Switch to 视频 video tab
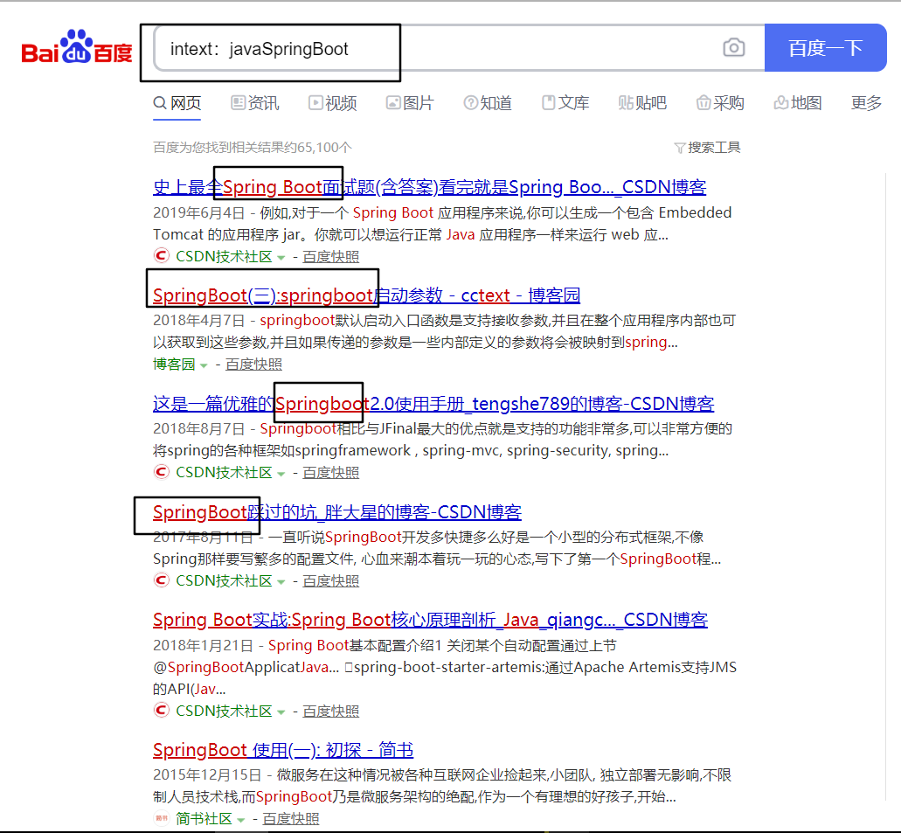Image resolution: width=901 pixels, height=833 pixels. pyautogui.click(x=332, y=103)
